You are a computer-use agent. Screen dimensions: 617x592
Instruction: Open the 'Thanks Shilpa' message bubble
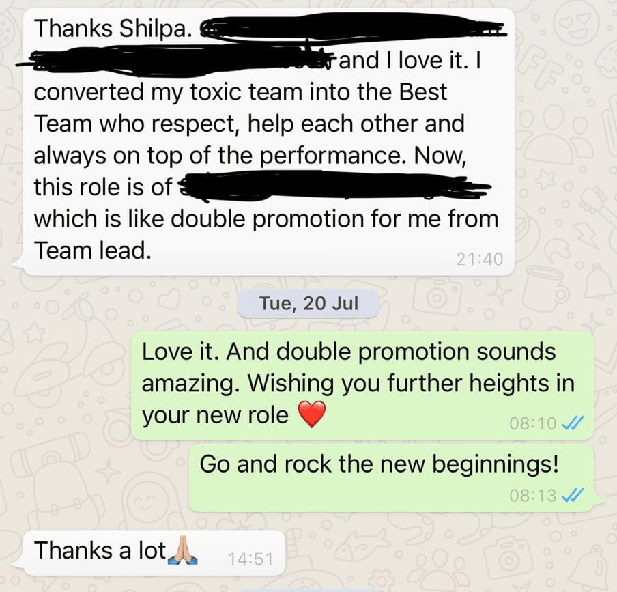pos(269,142)
